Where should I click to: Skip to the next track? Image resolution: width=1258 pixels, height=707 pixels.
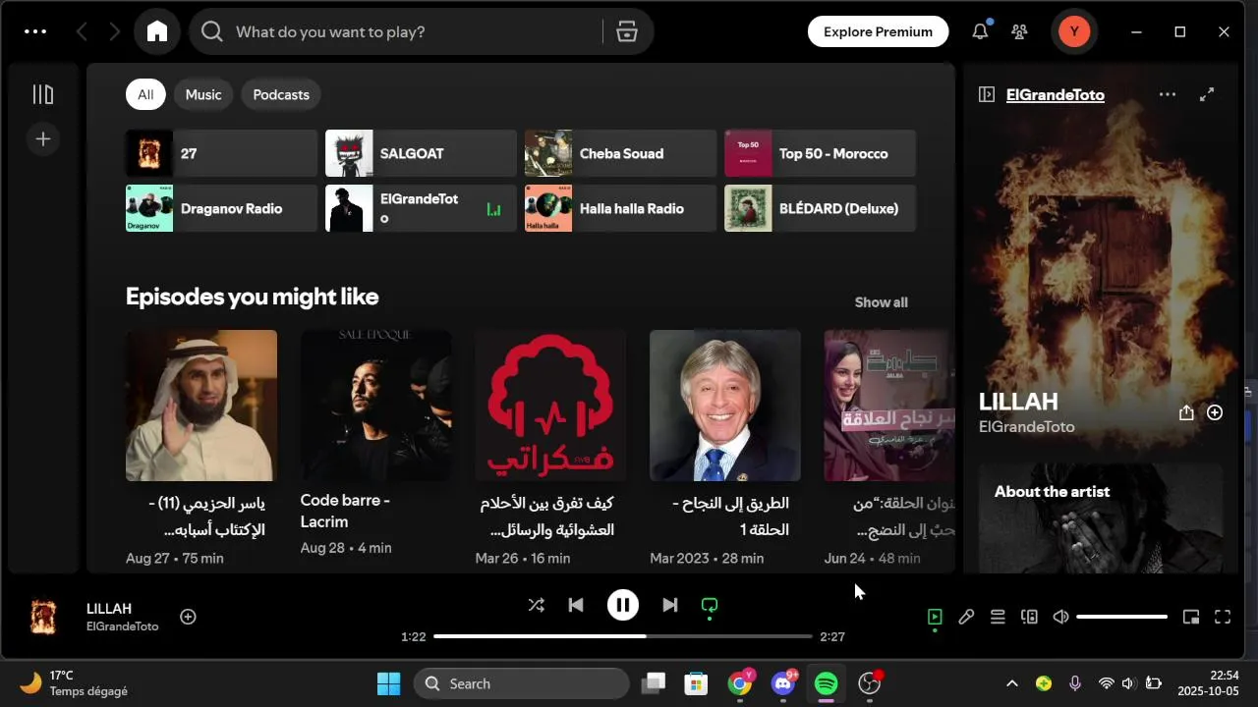click(669, 605)
